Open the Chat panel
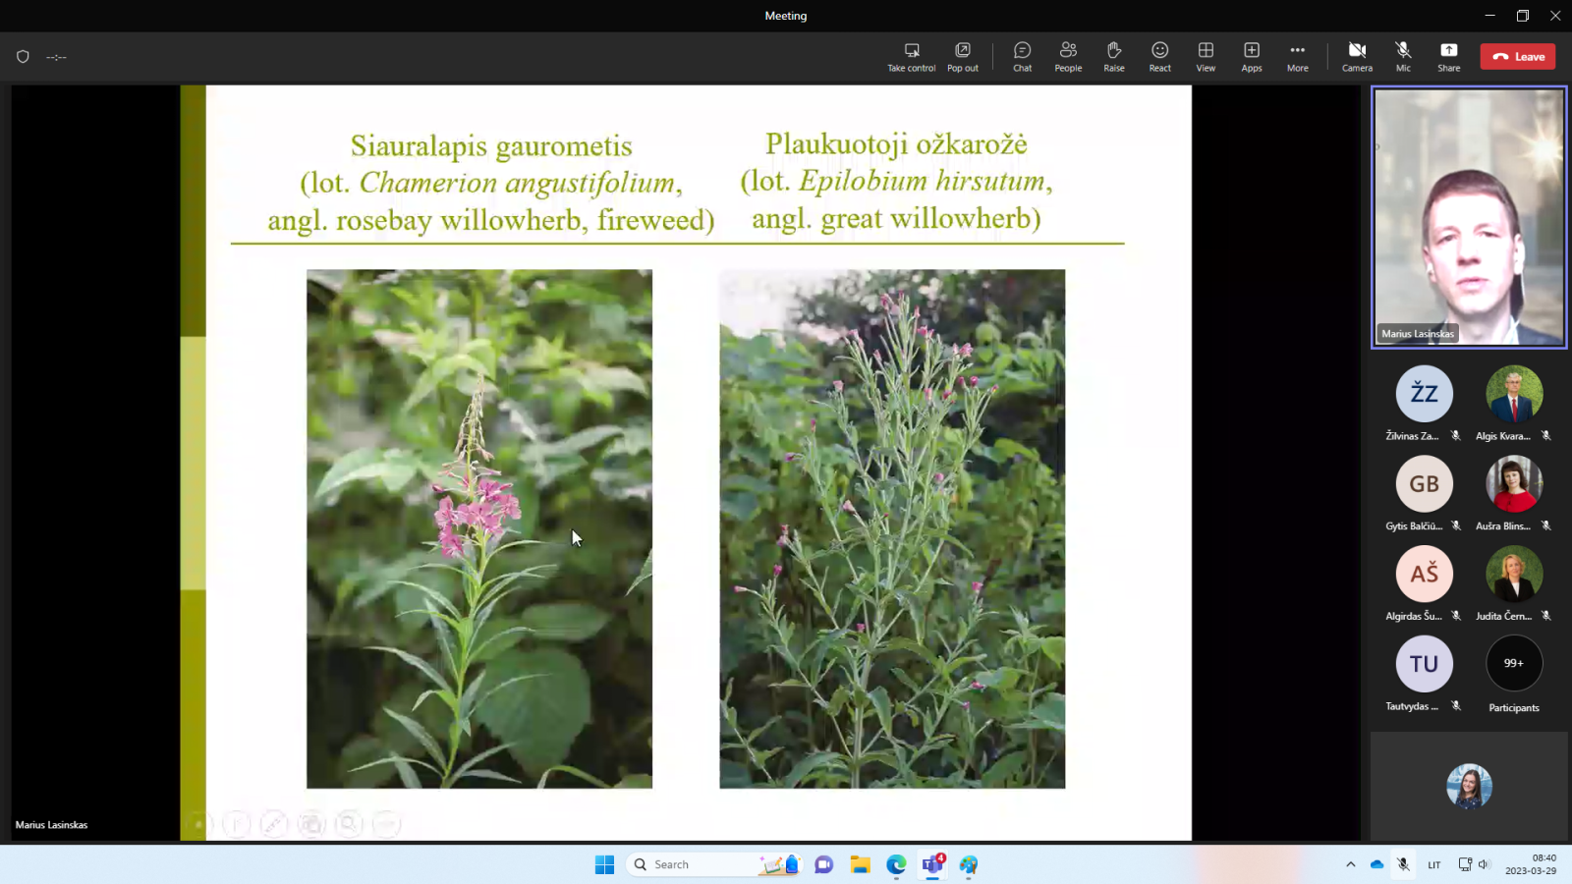Screen dimensions: 1572x884 tap(1022, 56)
